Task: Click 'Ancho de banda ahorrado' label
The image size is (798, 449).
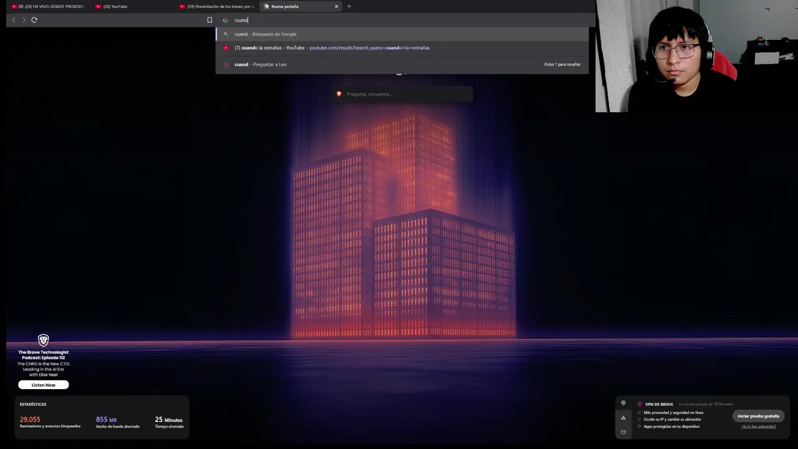Action: 117,427
